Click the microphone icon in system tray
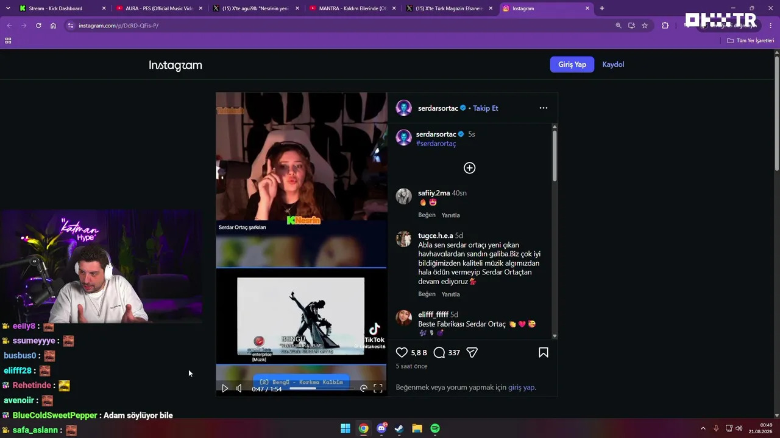Viewport: 780px width, 438px height. (716, 429)
